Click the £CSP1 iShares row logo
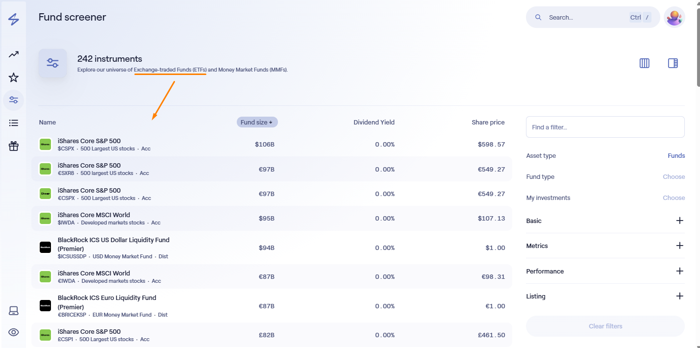 pyautogui.click(x=45, y=335)
